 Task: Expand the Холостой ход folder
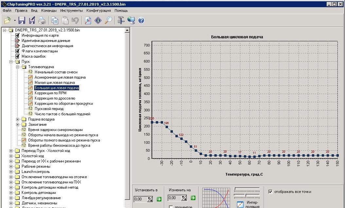point(11,156)
